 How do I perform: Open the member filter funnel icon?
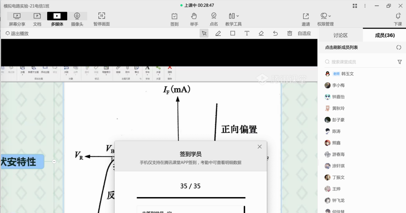coord(399,62)
